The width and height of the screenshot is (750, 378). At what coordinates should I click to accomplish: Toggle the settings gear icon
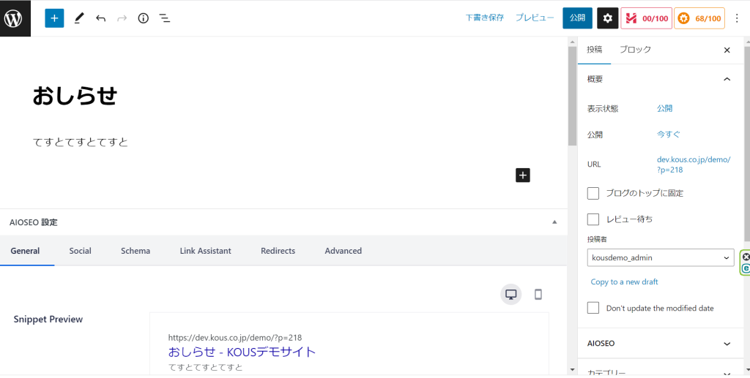pyautogui.click(x=607, y=18)
